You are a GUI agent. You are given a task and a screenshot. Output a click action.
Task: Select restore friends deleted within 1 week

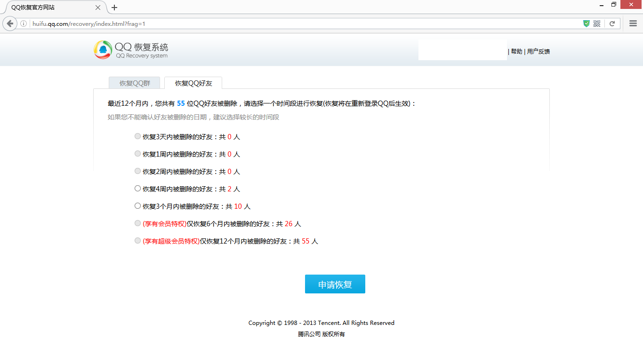(137, 154)
